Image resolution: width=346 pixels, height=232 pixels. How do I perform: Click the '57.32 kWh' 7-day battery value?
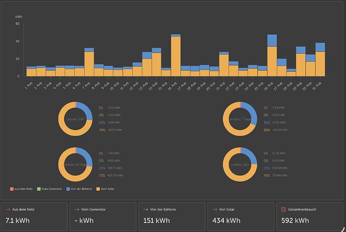click(279, 122)
